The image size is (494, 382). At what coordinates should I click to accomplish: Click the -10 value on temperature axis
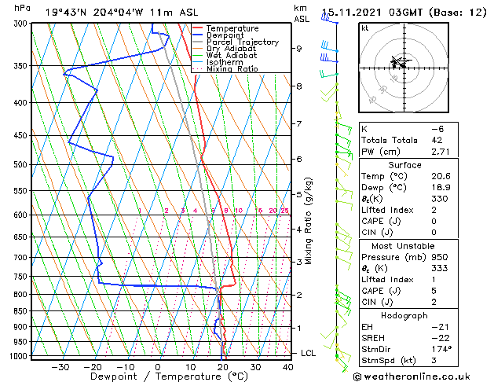[126, 368]
